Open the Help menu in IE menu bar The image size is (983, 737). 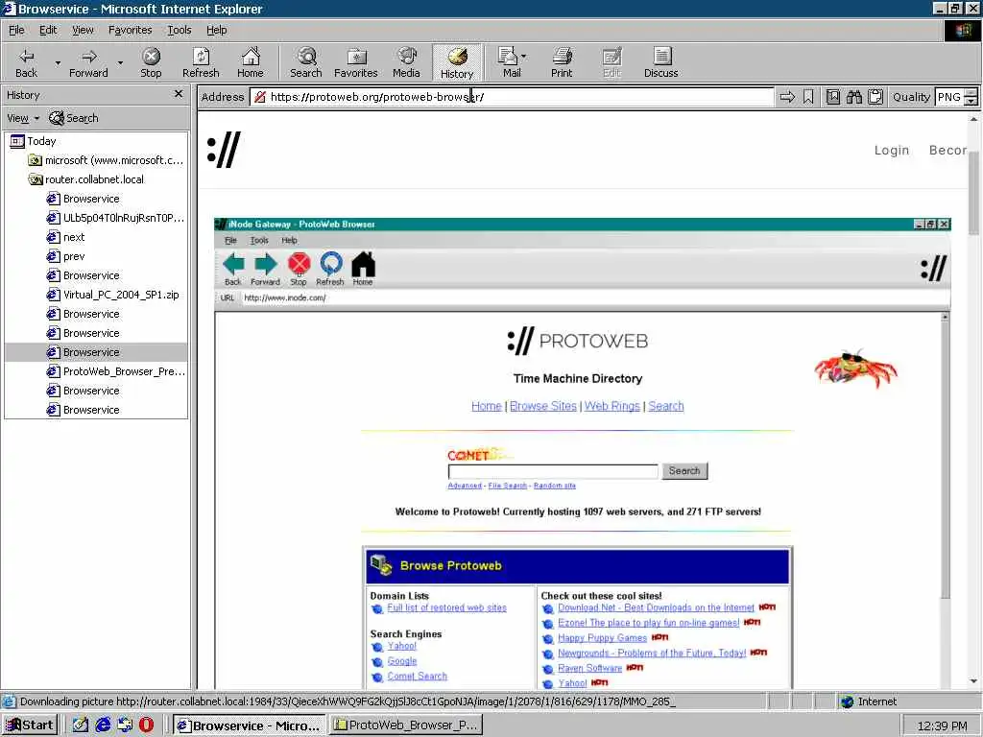[216, 30]
